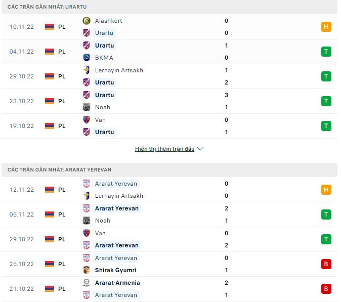Click the BKMA team logo

coord(87,58)
